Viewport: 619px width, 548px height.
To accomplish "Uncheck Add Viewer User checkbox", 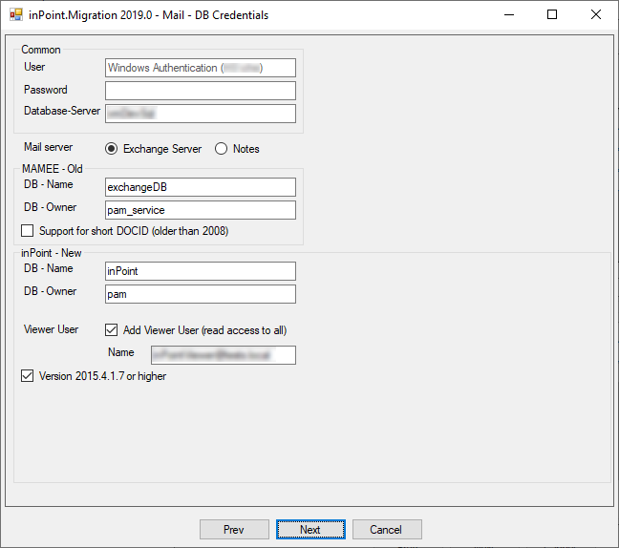I will (x=112, y=330).
